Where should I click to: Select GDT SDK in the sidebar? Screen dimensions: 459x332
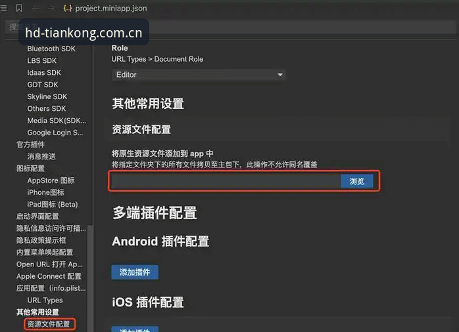43,85
